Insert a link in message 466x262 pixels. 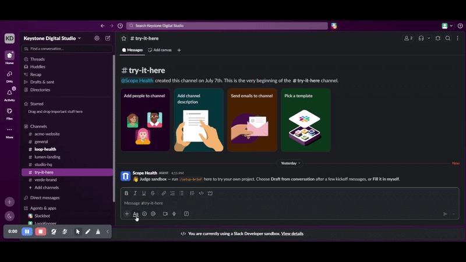click(164, 193)
